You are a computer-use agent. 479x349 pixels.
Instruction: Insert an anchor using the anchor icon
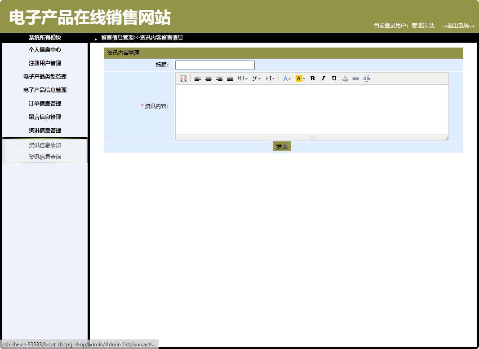point(345,79)
